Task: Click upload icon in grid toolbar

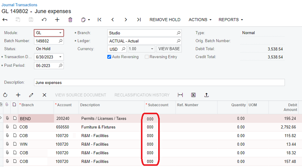Action: click(x=206, y=95)
